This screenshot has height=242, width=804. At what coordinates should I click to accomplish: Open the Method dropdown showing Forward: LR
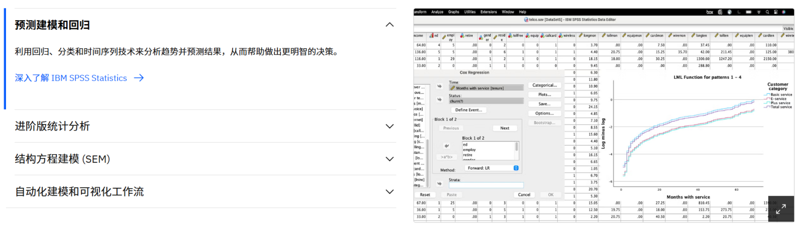click(491, 168)
